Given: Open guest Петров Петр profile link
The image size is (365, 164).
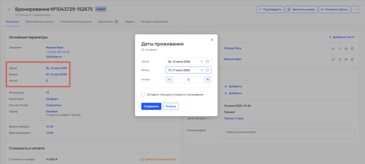Looking at the screenshot, I should tap(232, 48).
